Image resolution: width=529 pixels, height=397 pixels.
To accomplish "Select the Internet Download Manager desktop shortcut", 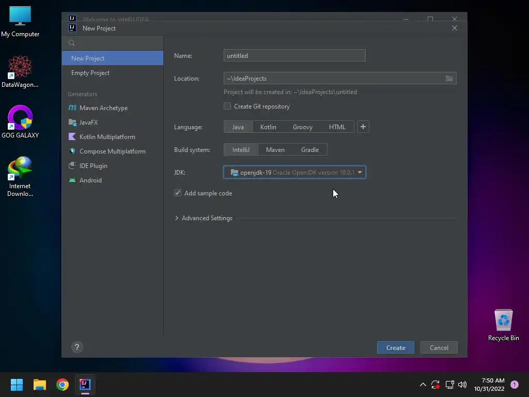I will coord(20,177).
